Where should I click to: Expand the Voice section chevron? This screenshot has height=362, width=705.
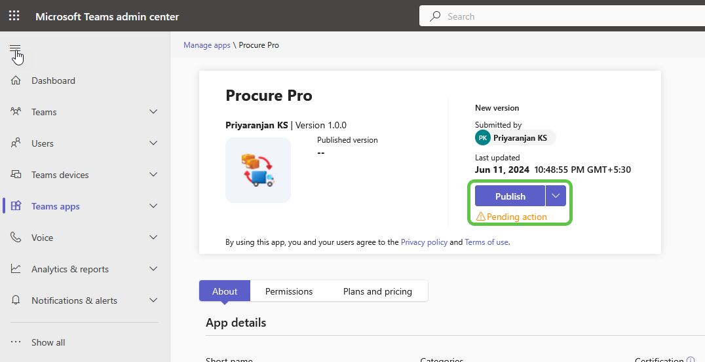[153, 238]
